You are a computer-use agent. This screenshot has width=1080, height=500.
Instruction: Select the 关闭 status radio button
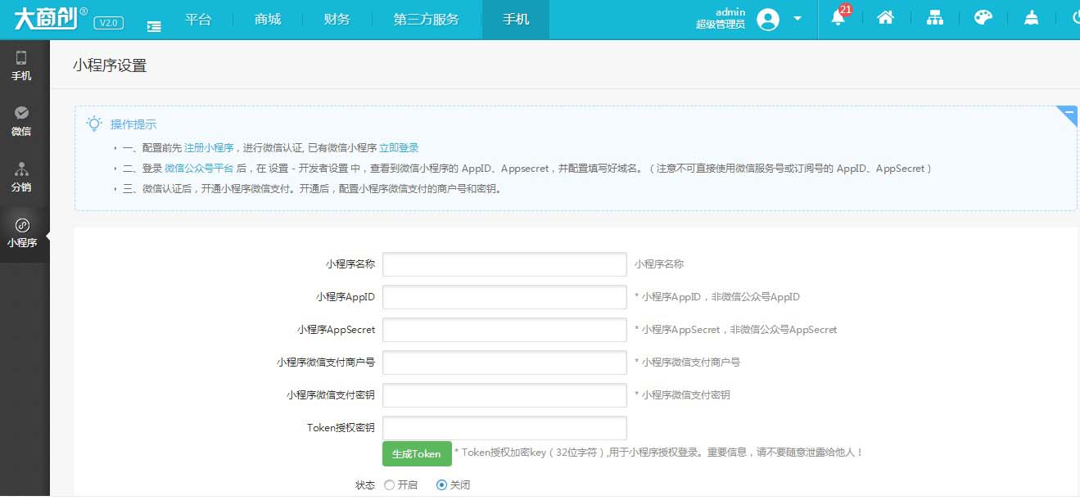(442, 484)
